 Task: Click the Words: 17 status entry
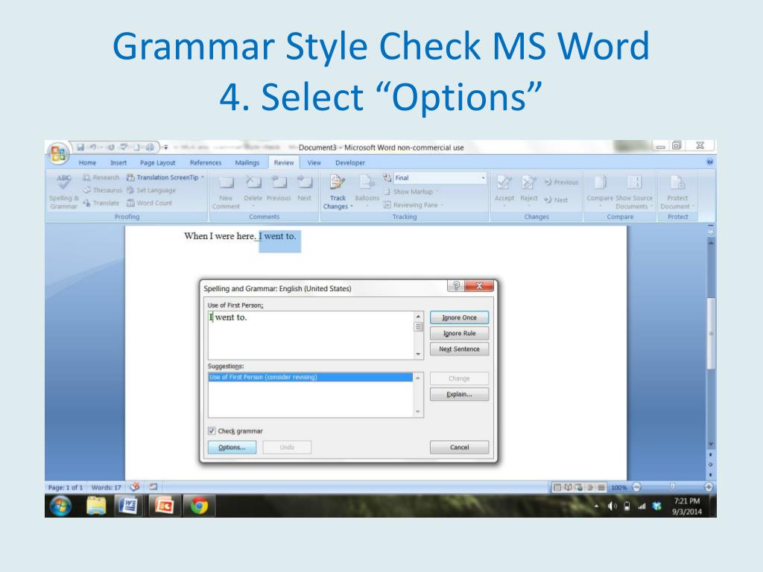coord(106,487)
